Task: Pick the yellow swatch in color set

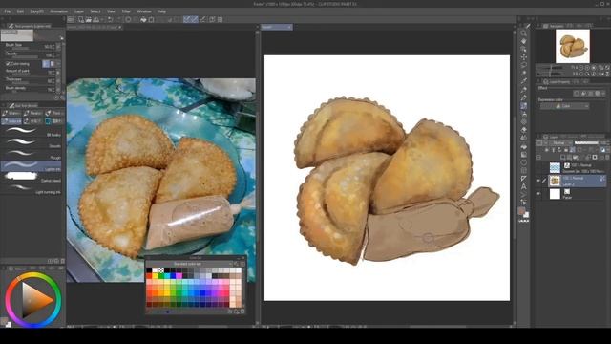Action: pos(155,276)
